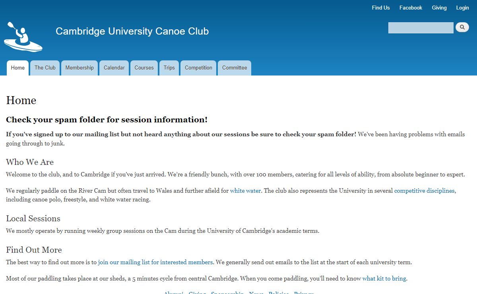Click the Local Sessions heading

[x=33, y=219]
